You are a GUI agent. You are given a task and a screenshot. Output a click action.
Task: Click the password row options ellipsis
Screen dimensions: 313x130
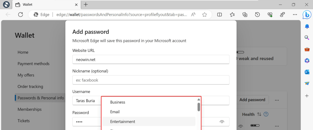pyautogui.click(x=277, y=126)
